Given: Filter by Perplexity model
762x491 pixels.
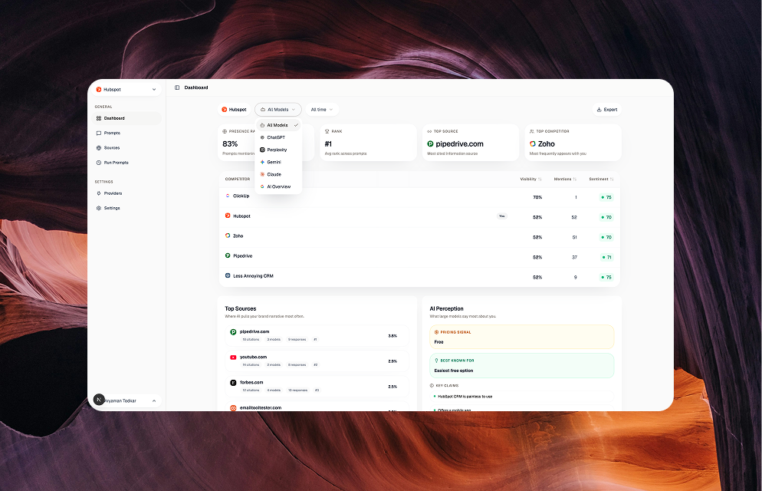Looking at the screenshot, I should click(x=278, y=150).
